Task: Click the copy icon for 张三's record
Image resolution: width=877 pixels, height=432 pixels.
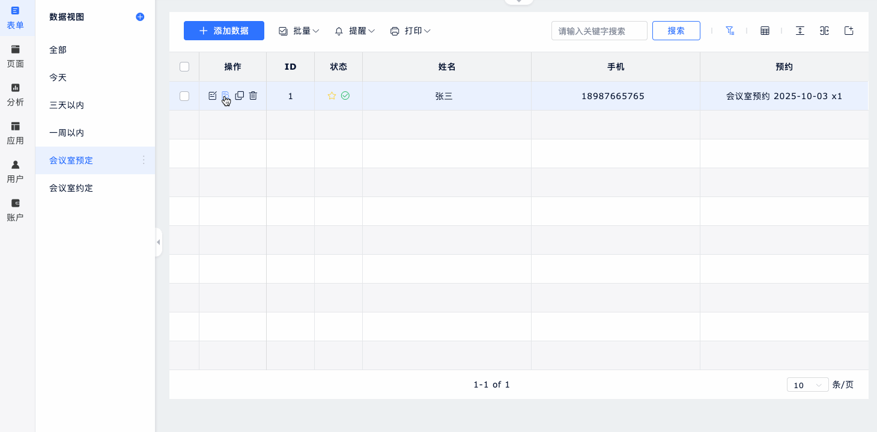Action: (x=239, y=96)
